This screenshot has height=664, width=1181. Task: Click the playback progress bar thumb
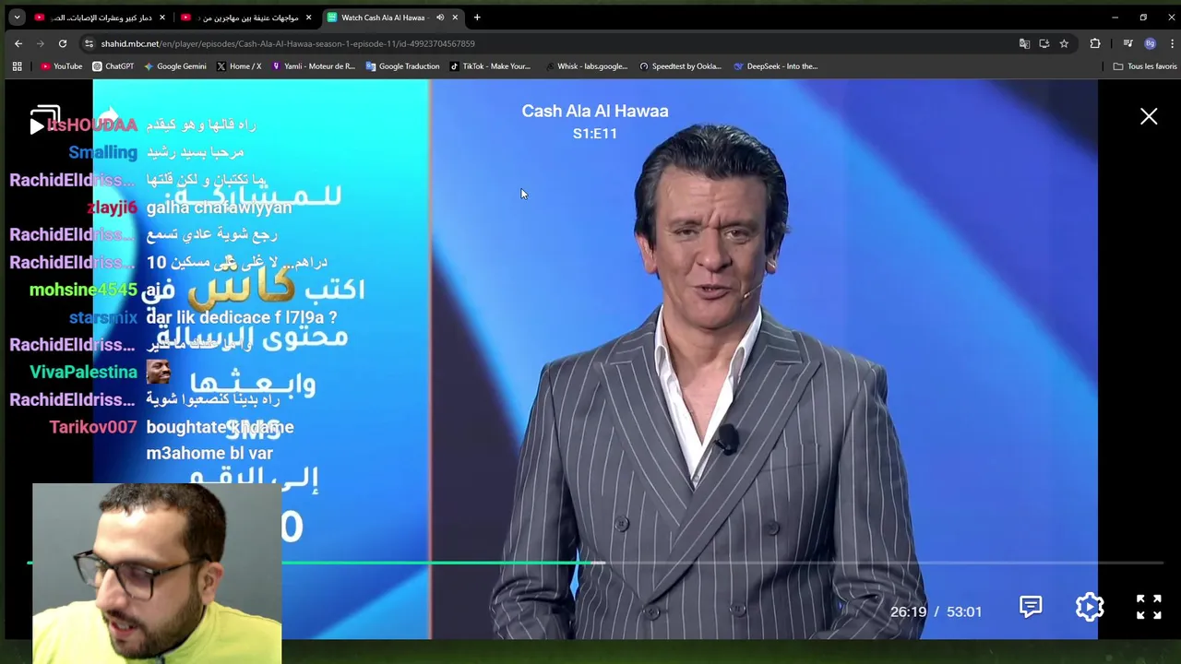click(598, 563)
